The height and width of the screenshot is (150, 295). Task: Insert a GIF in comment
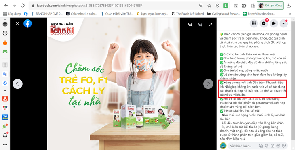[x=278, y=146]
